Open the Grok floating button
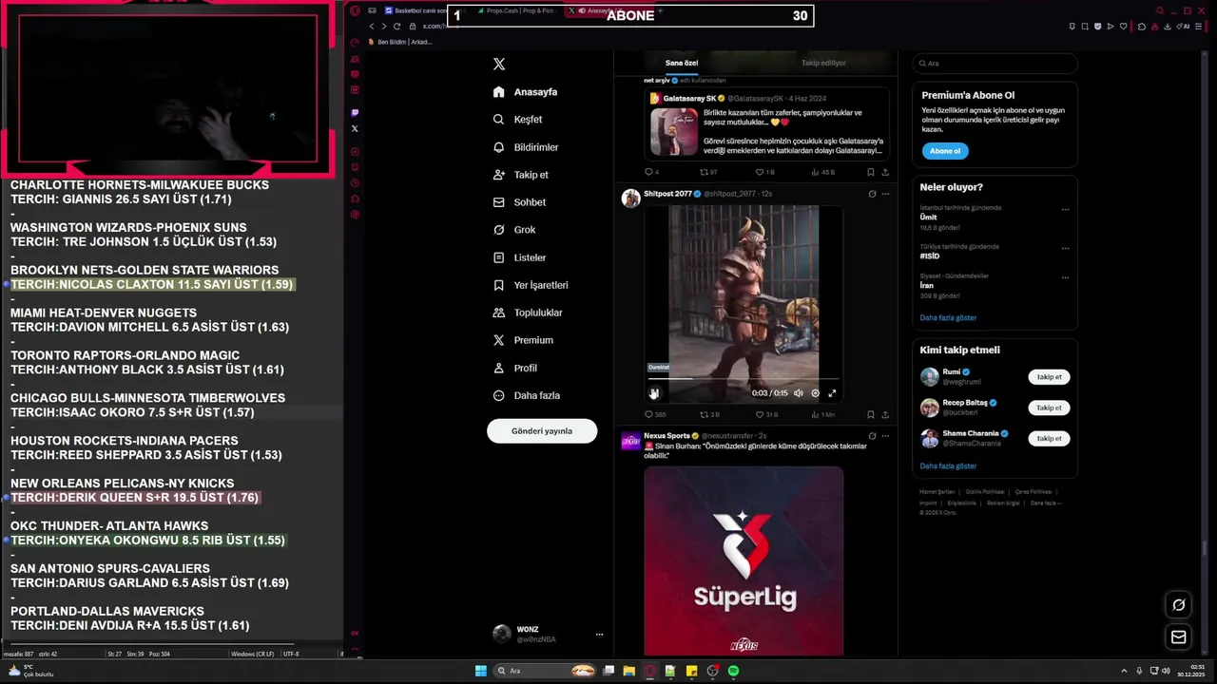 tap(1179, 605)
